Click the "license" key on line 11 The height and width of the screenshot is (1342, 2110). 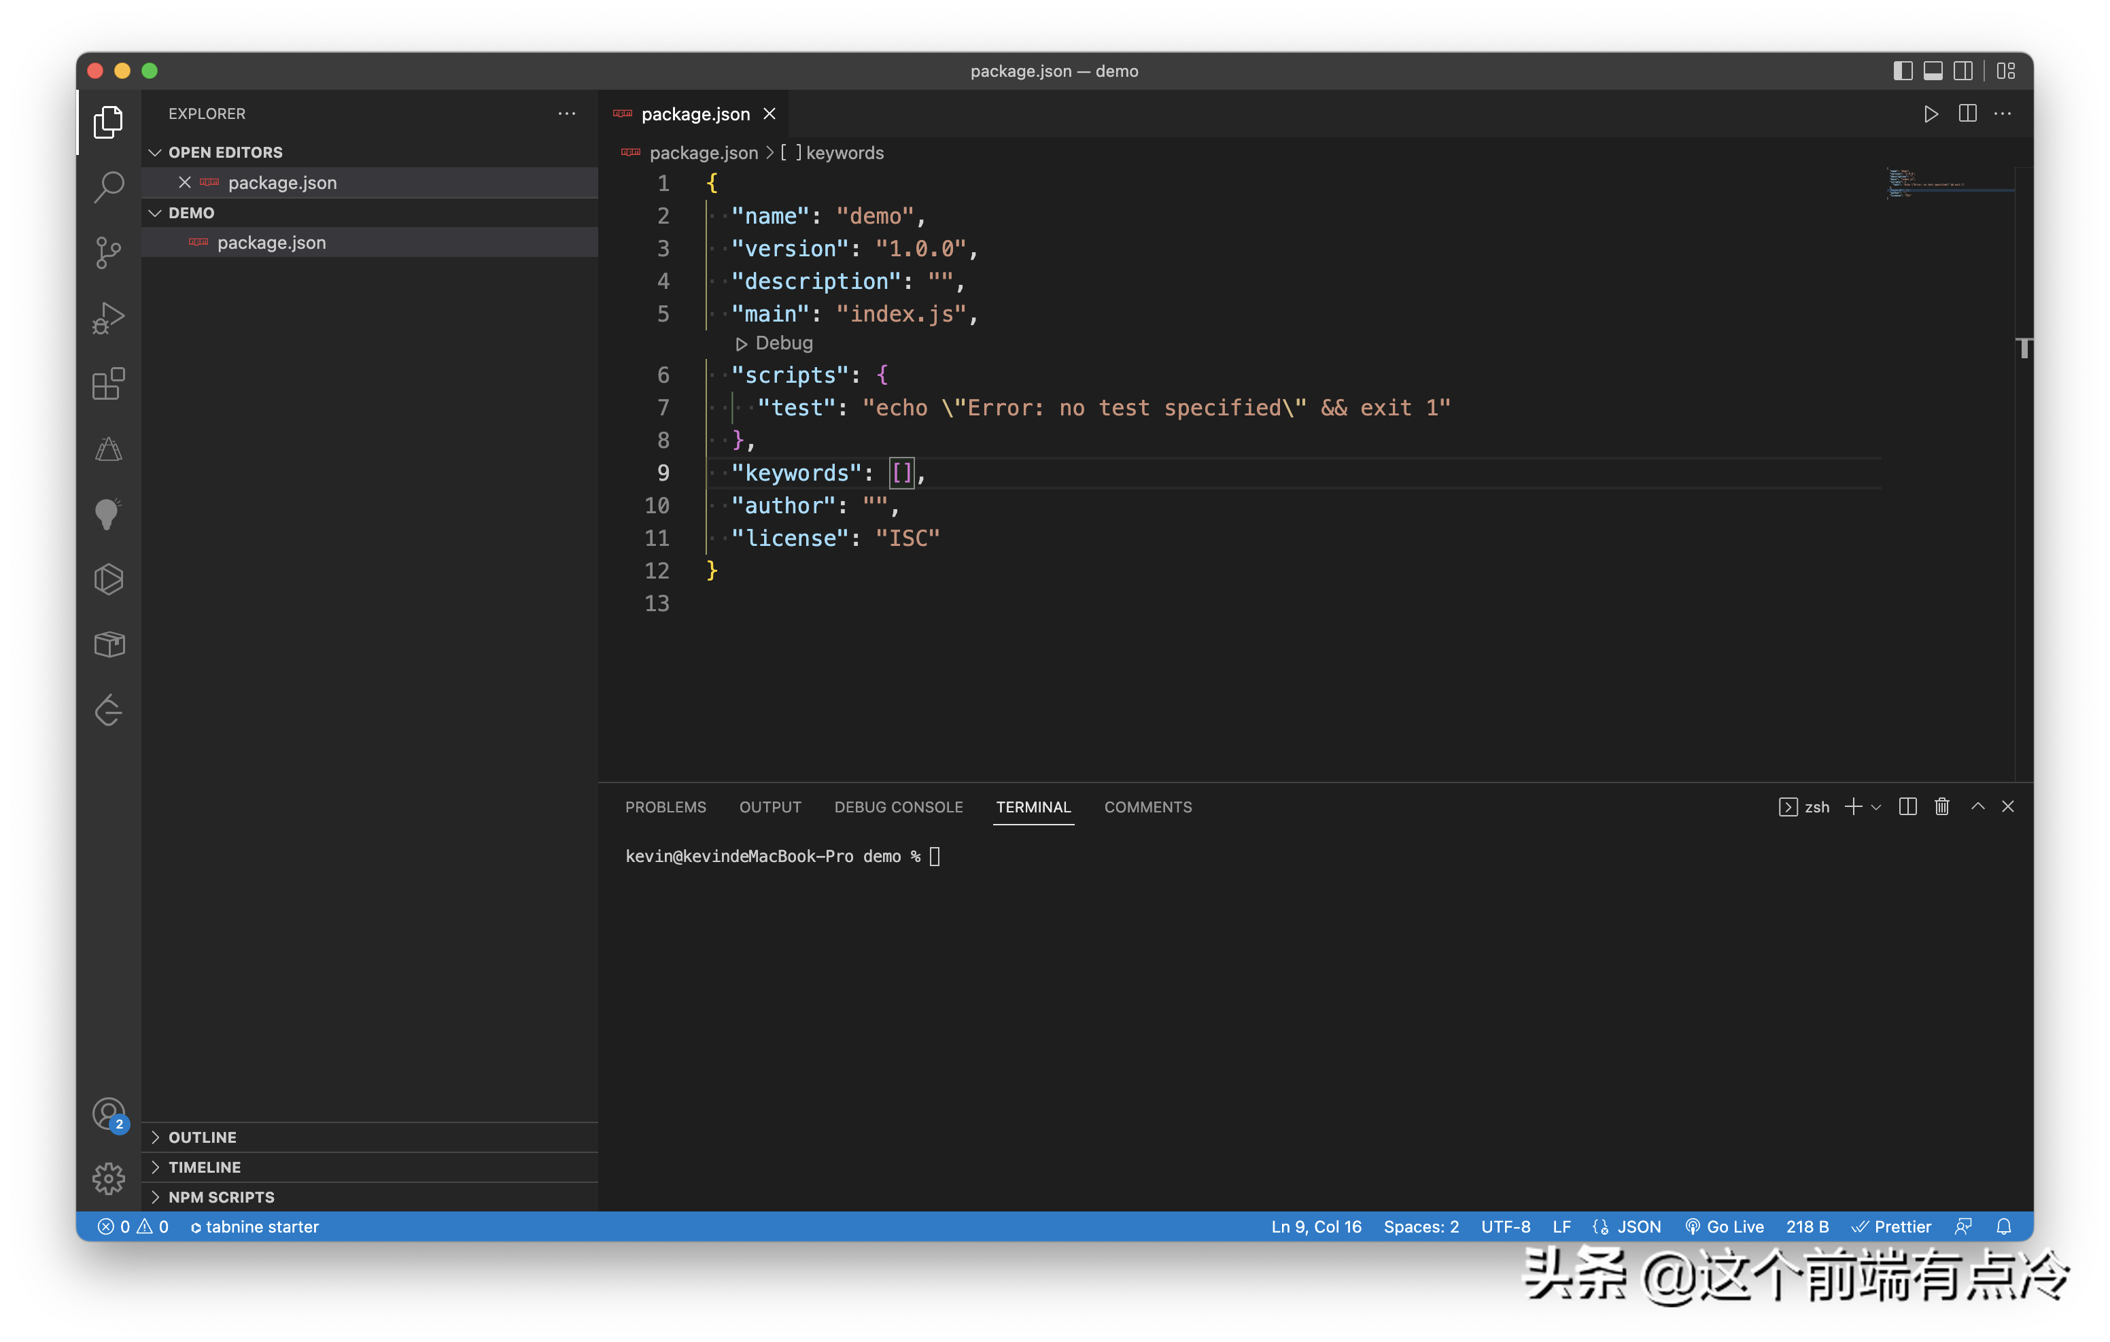[x=789, y=537]
